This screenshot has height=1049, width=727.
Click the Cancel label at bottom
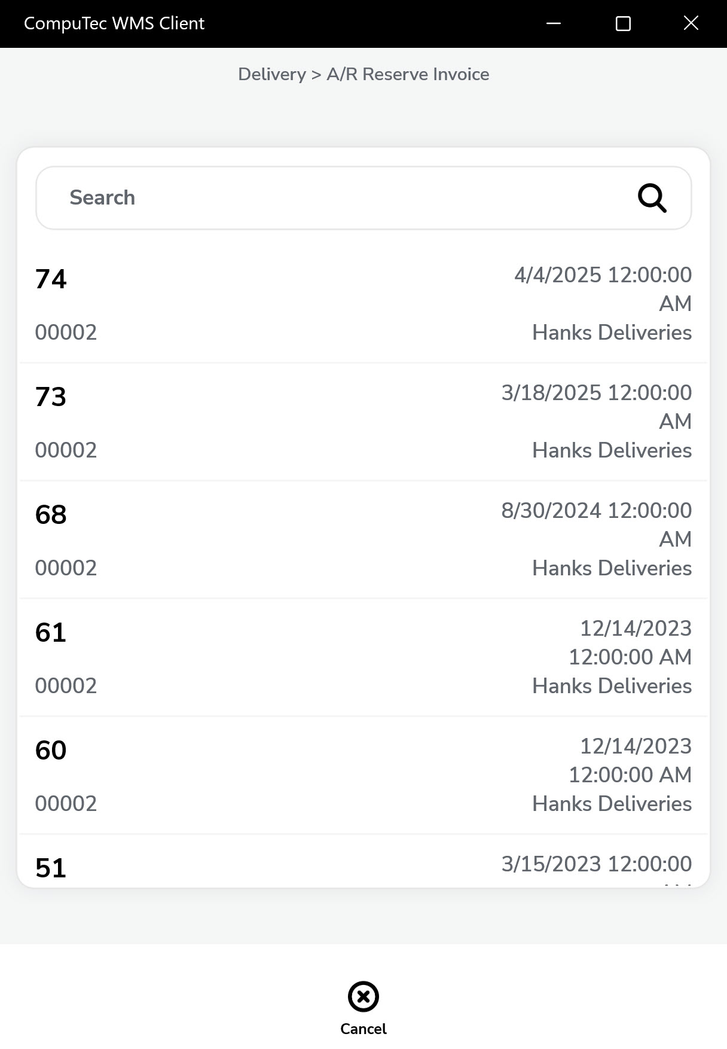click(363, 1029)
